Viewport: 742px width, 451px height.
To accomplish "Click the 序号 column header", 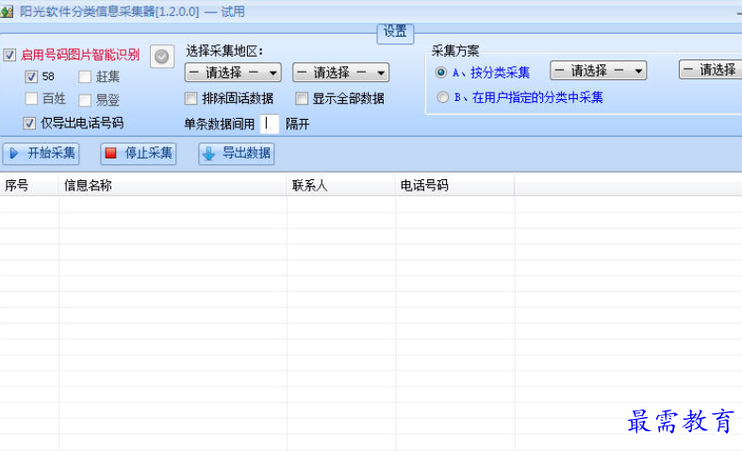I will pos(29,185).
